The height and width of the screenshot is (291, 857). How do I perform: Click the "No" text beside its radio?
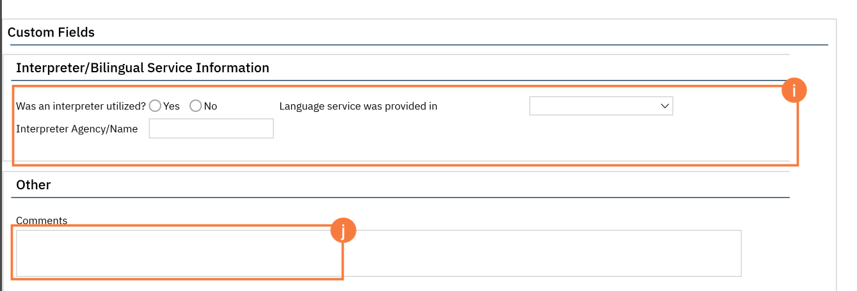coord(211,106)
